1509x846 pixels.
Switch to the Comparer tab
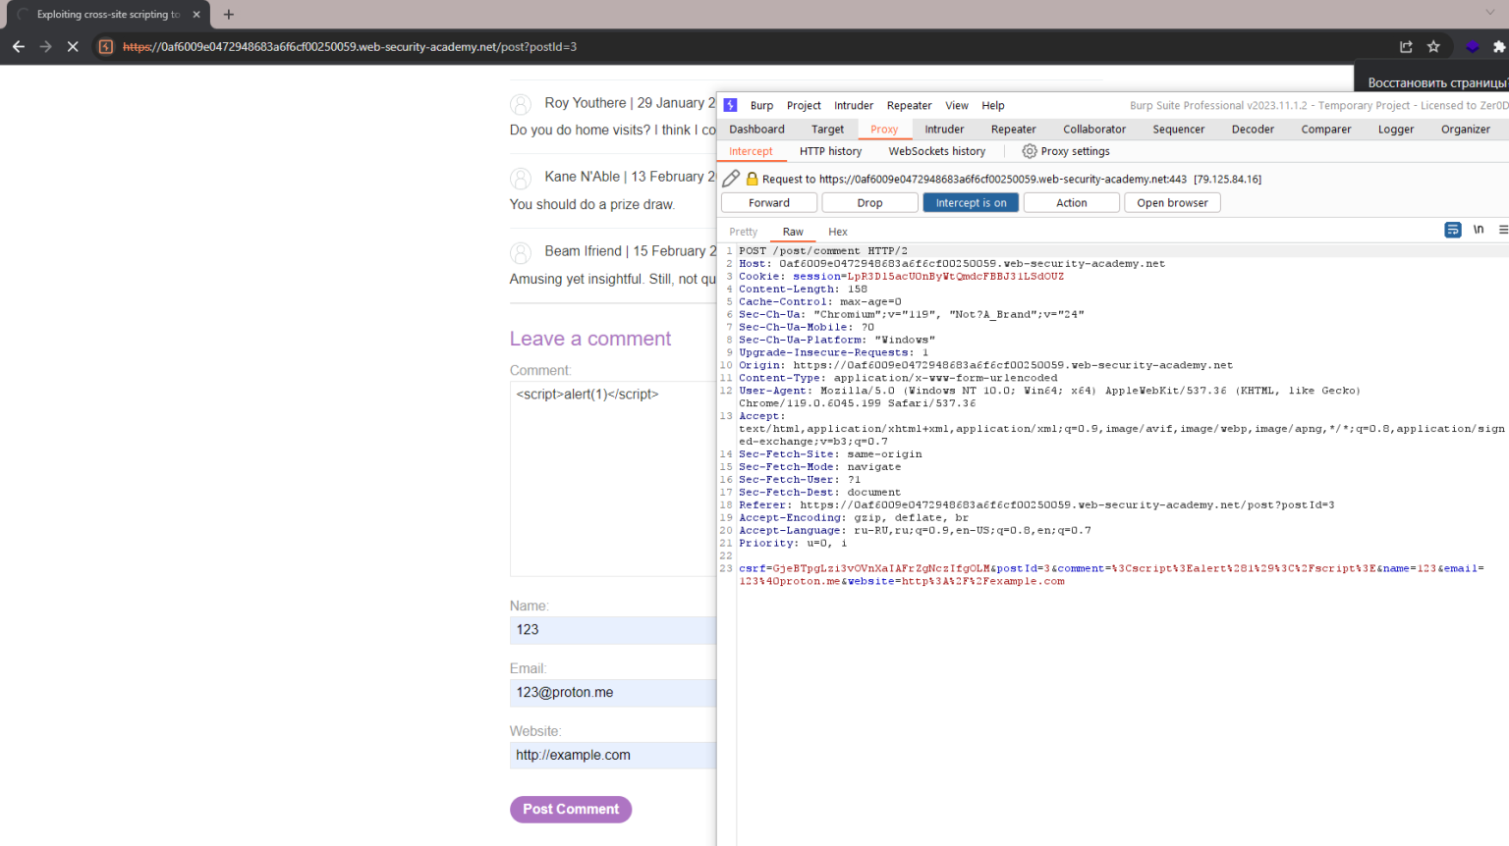(1326, 129)
